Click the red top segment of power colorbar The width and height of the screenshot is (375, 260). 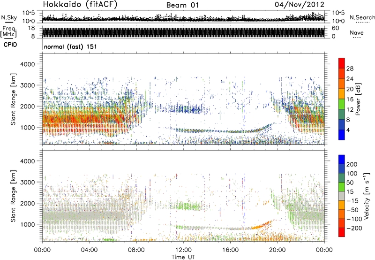point(342,63)
